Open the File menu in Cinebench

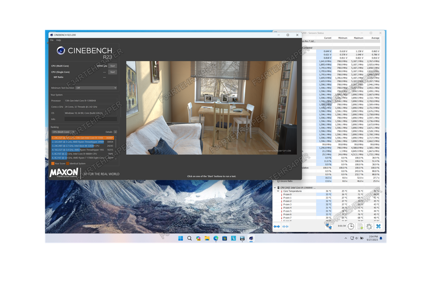click(52, 40)
